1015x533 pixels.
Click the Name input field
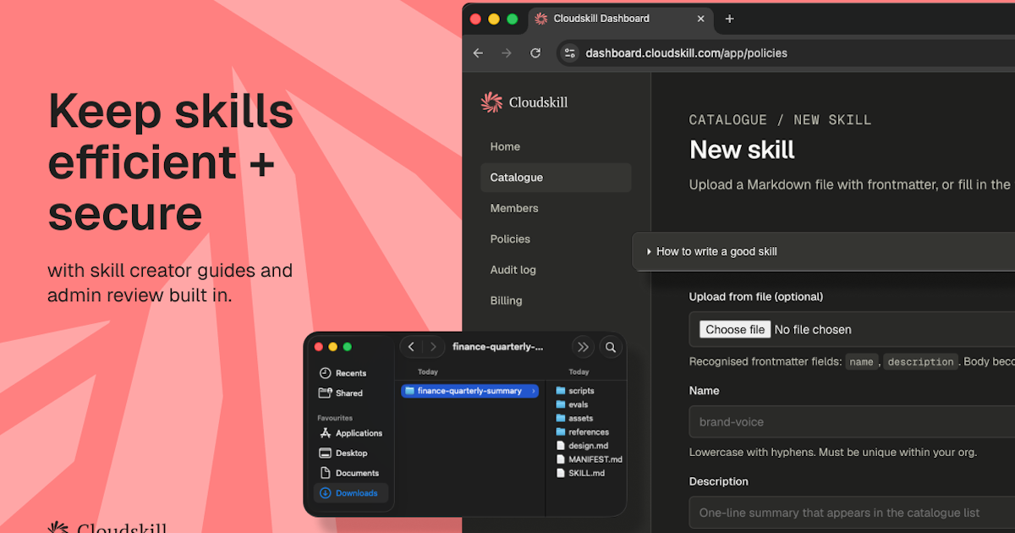click(852, 421)
